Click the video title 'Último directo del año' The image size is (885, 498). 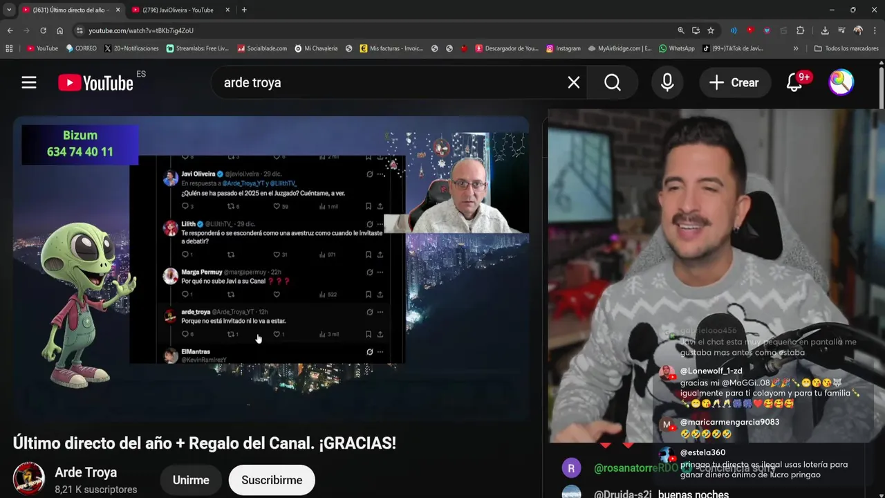click(x=205, y=443)
